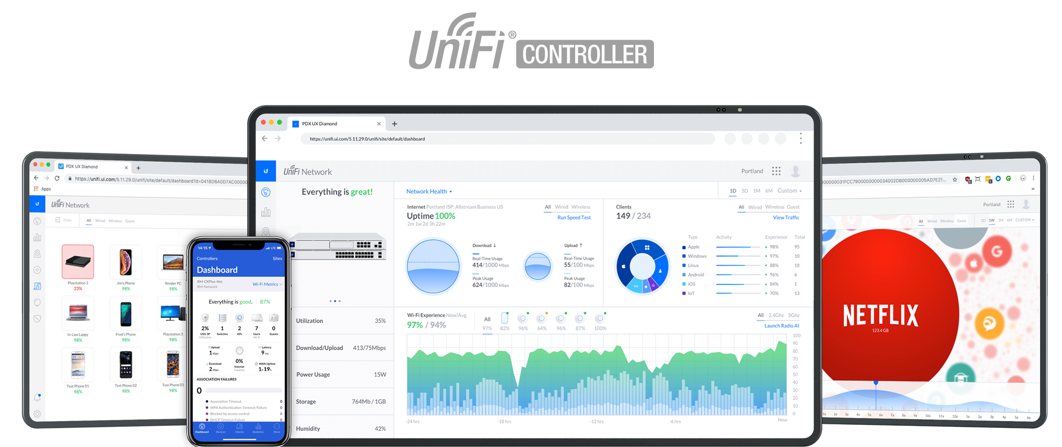The image size is (1062, 447).
Task: Expand bookmarks overflow chevron on right tablet
Action: coord(1033,189)
